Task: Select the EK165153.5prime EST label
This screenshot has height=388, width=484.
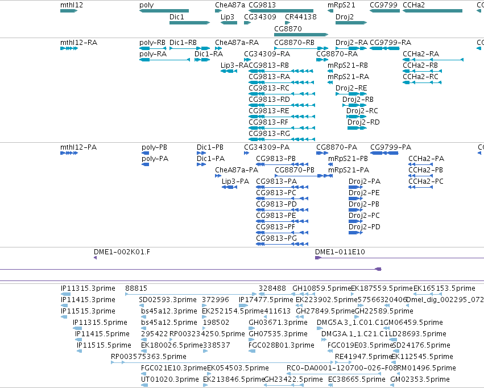Action: coord(444,288)
